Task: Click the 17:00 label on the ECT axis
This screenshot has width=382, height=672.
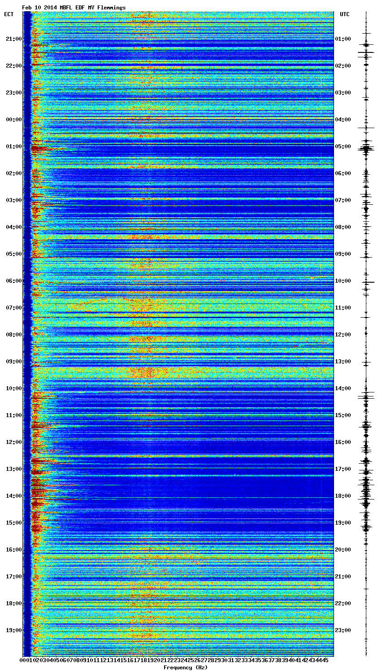Action: (13, 577)
